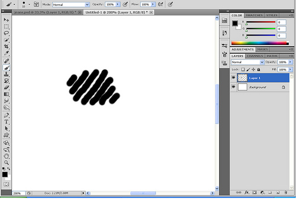Enable airbrush mode

point(160,4)
